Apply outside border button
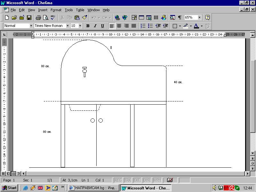This screenshot has height=192, width=256. pos(175,26)
